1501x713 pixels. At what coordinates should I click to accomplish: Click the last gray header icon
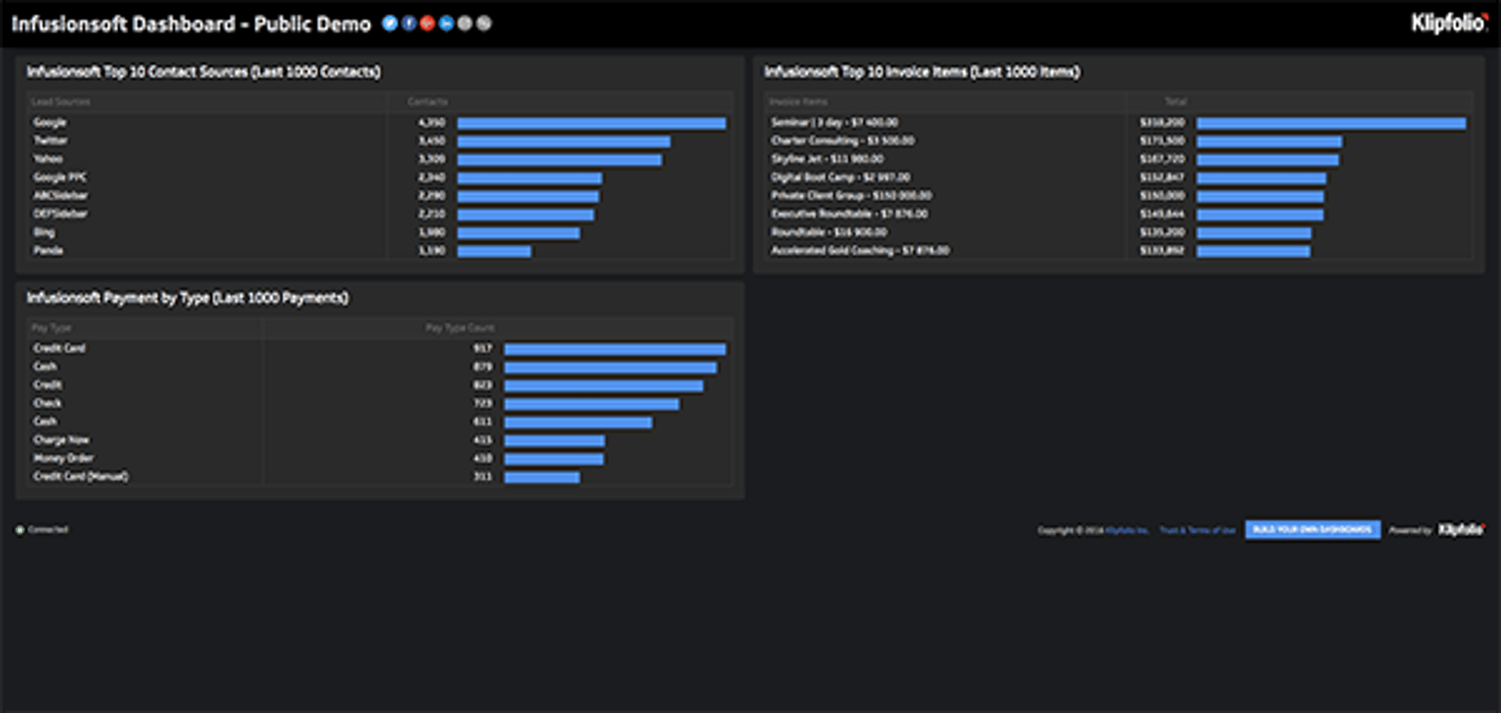pos(484,23)
